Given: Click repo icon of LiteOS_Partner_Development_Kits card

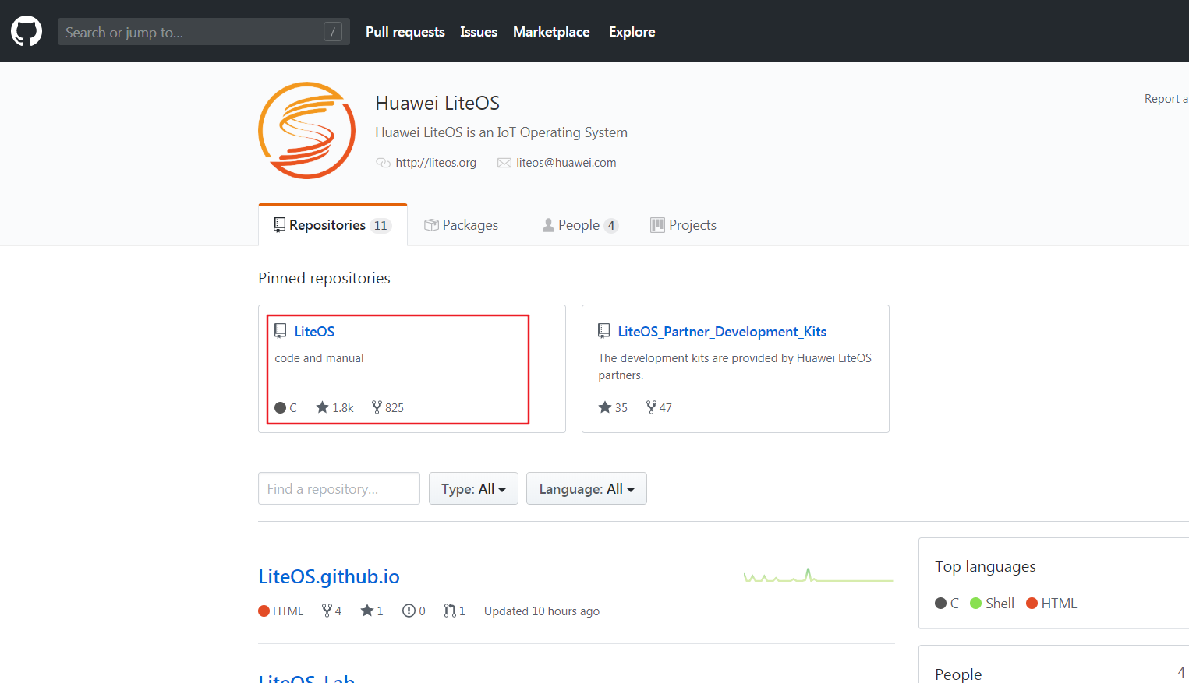Looking at the screenshot, I should tap(604, 331).
